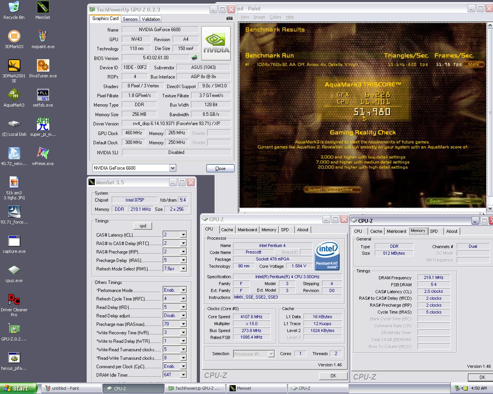Image resolution: width=493 pixels, height=394 pixels.
Task: Open the About tab in left CPU-Z
Action: (302, 230)
